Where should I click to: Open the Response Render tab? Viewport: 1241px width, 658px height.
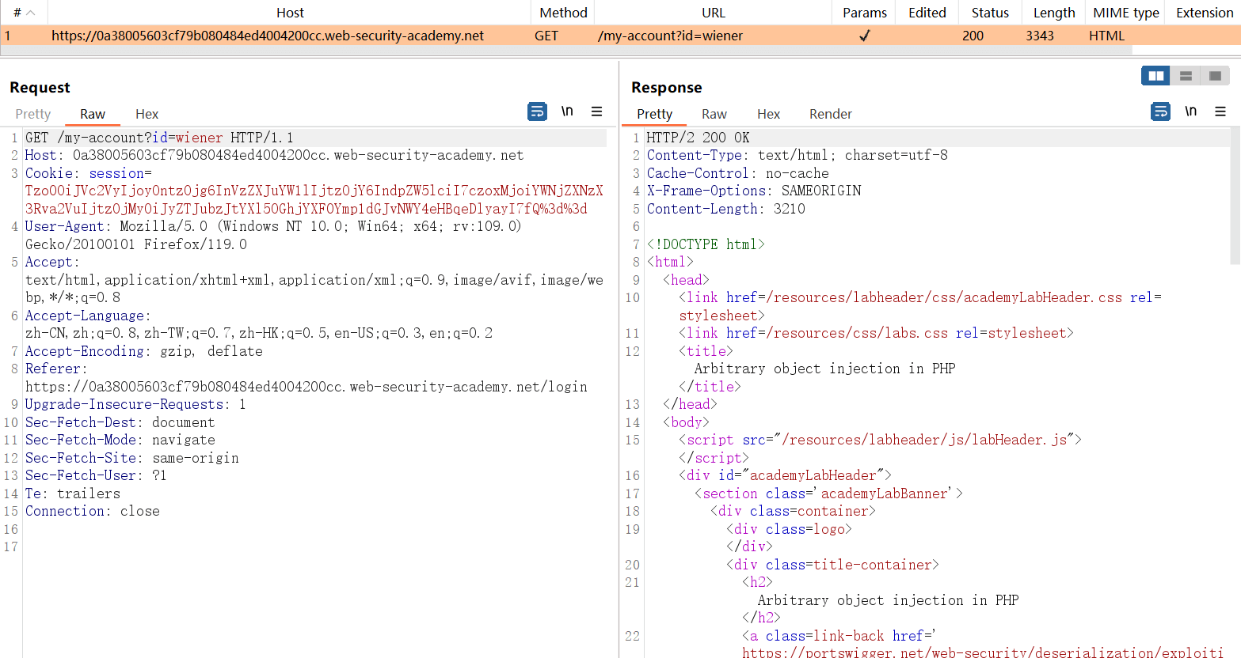(x=830, y=114)
